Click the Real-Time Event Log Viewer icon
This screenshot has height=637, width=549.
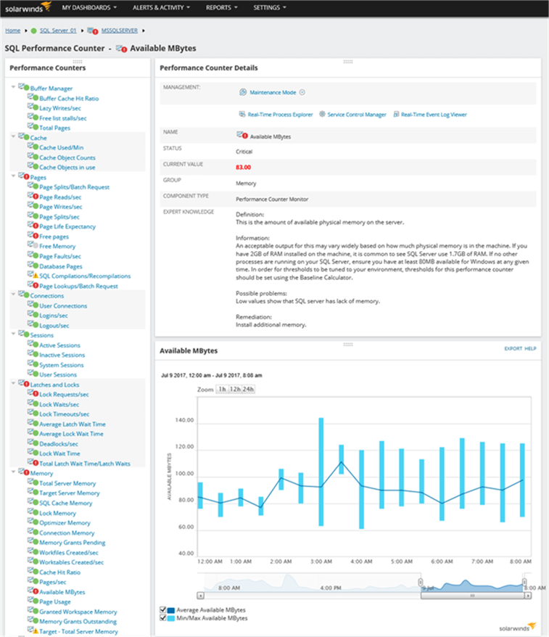(396, 114)
